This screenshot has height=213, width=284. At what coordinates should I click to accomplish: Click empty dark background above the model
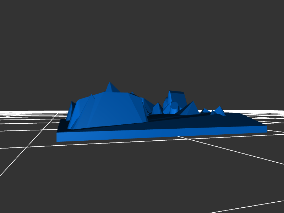pos(142,43)
